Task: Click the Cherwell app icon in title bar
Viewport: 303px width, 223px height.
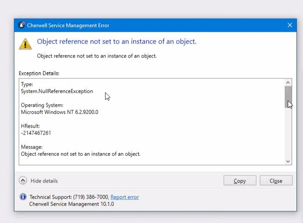Action: coord(21,25)
